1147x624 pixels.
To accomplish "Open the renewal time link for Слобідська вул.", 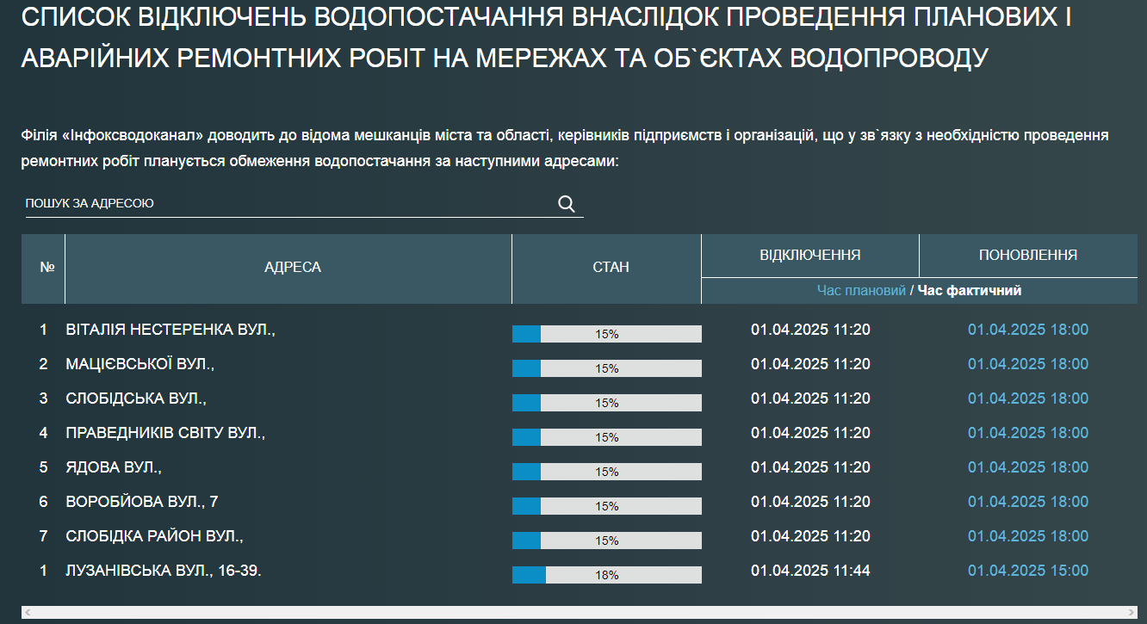I will (1027, 398).
